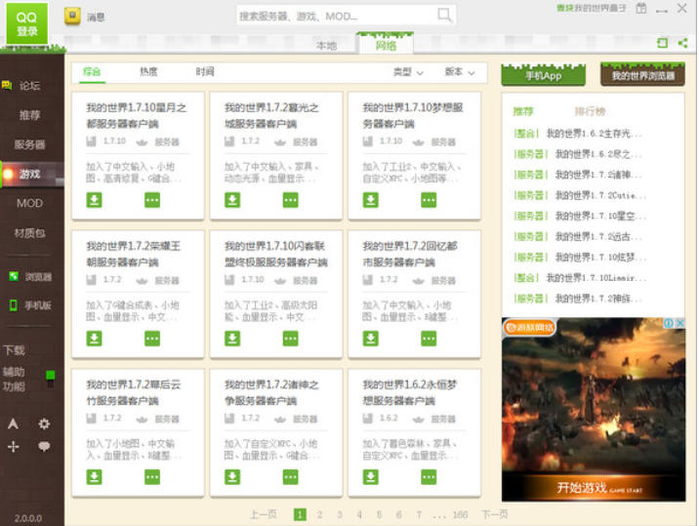Switch to the 本地 tab
The height and width of the screenshot is (526, 699).
pyautogui.click(x=326, y=46)
